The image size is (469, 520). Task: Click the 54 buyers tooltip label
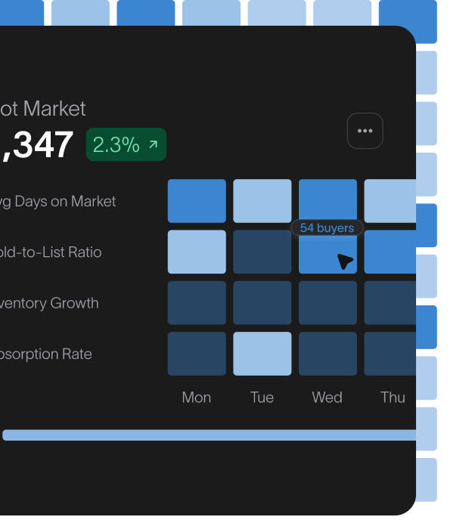(327, 227)
